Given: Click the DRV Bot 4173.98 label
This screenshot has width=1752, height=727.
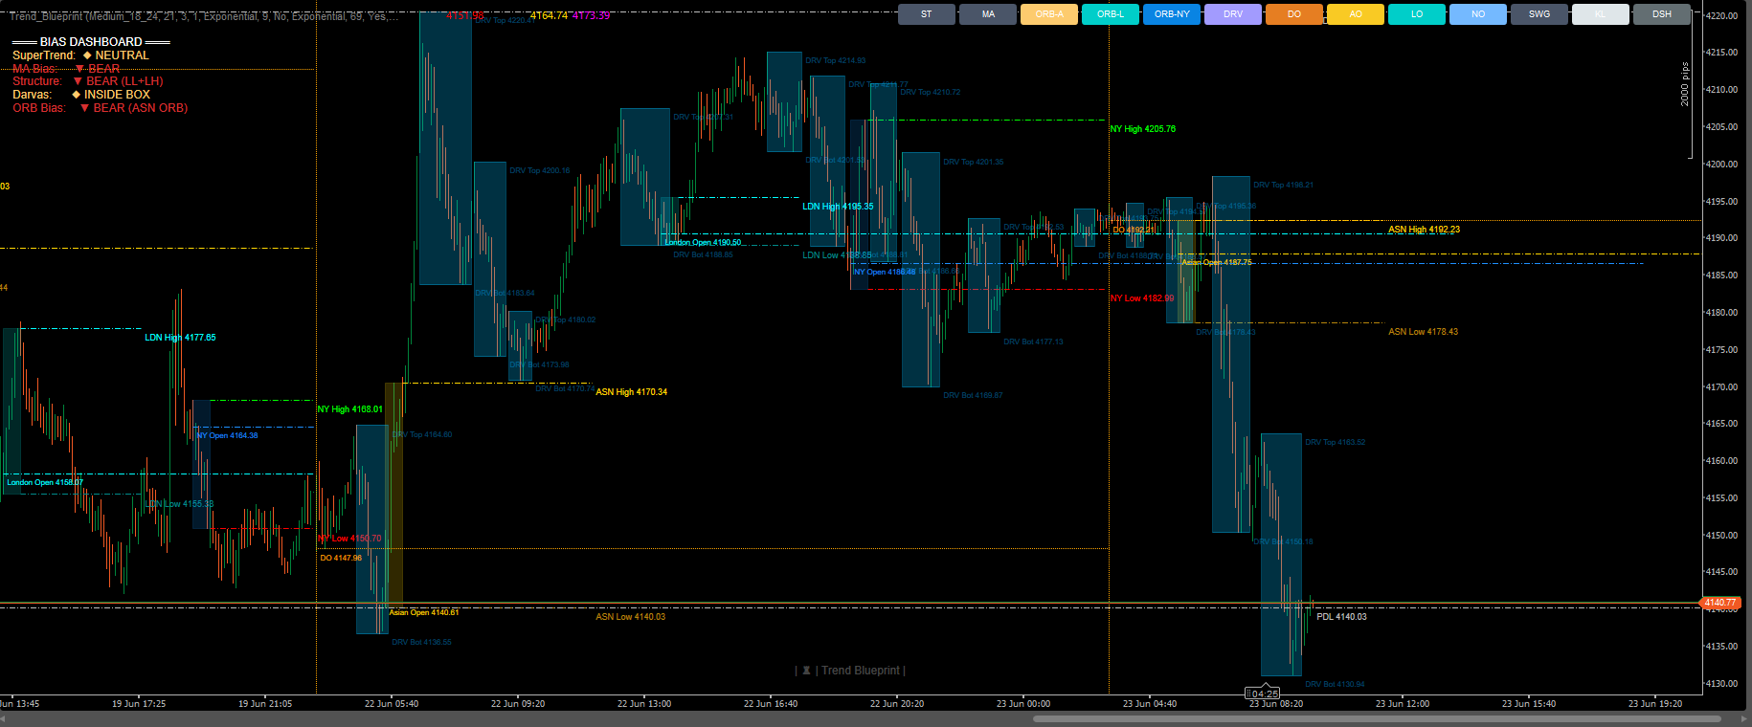Looking at the screenshot, I should click(x=540, y=365).
